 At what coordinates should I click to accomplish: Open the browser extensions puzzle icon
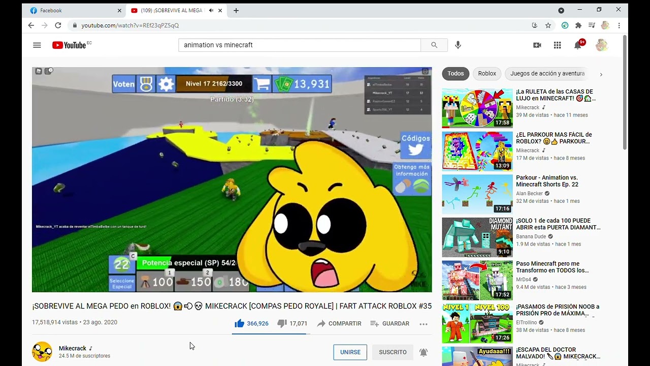point(578,25)
